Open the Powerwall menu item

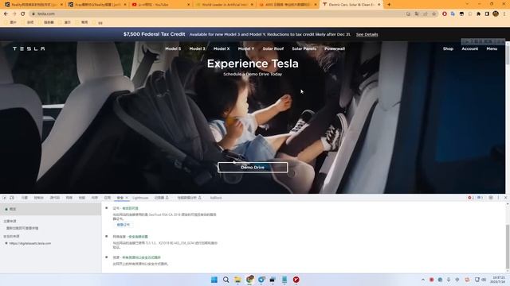coord(335,48)
